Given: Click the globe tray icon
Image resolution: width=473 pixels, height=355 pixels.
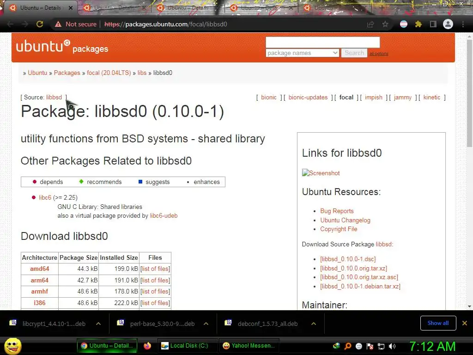Looking at the screenshot, I should pos(336,346).
